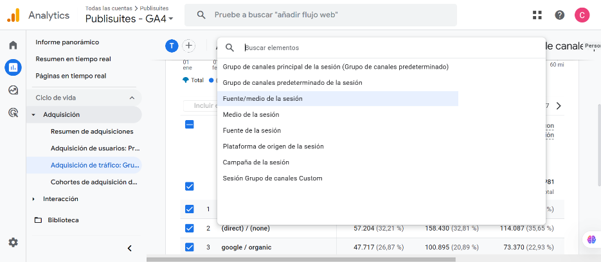Open the Advertising icon in left rail
The height and width of the screenshot is (262, 601).
tap(13, 112)
